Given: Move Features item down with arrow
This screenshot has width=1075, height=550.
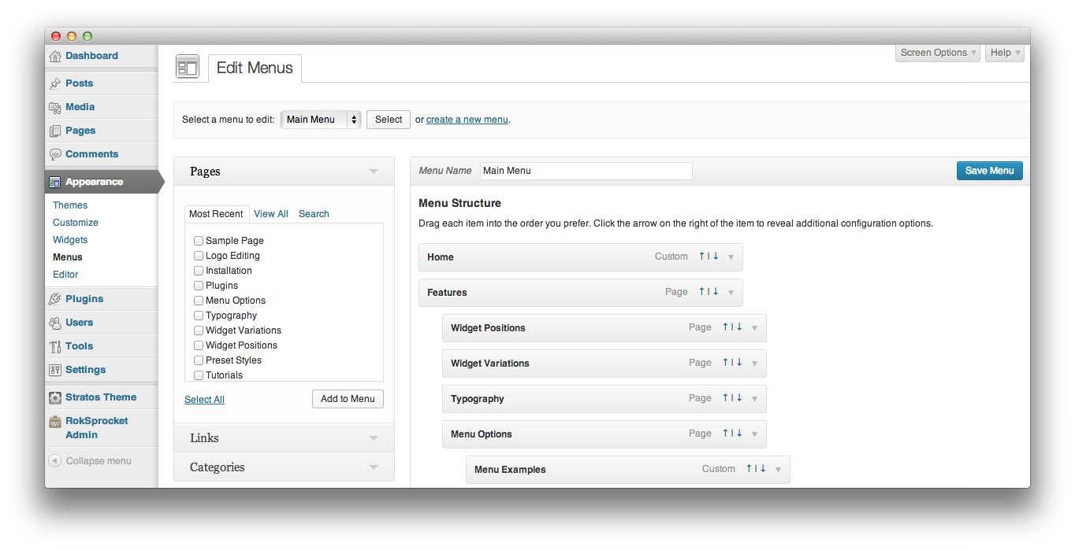Looking at the screenshot, I should [x=716, y=292].
